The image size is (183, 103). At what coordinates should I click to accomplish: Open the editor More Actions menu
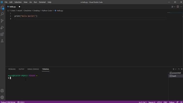(x=181, y=7)
